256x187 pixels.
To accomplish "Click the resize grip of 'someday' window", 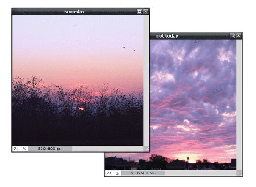I will tap(147, 149).
